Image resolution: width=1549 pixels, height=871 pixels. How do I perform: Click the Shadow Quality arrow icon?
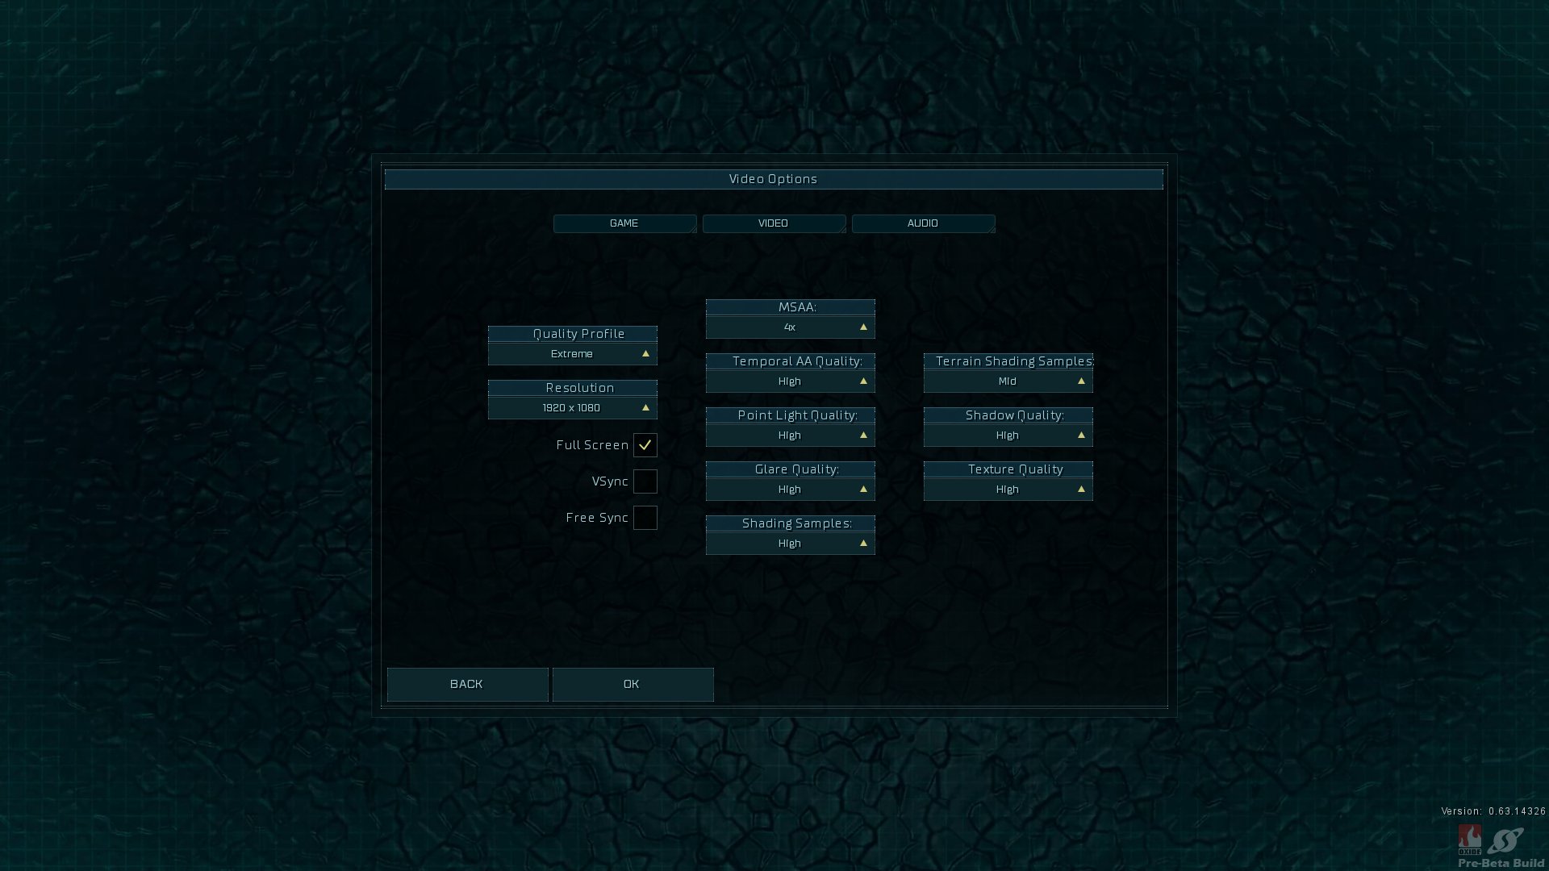pyautogui.click(x=1081, y=435)
